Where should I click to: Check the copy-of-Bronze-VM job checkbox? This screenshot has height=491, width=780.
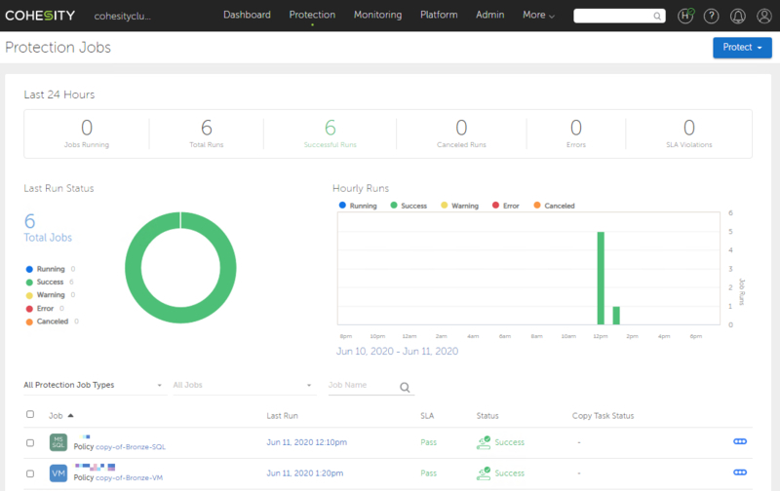[30, 473]
